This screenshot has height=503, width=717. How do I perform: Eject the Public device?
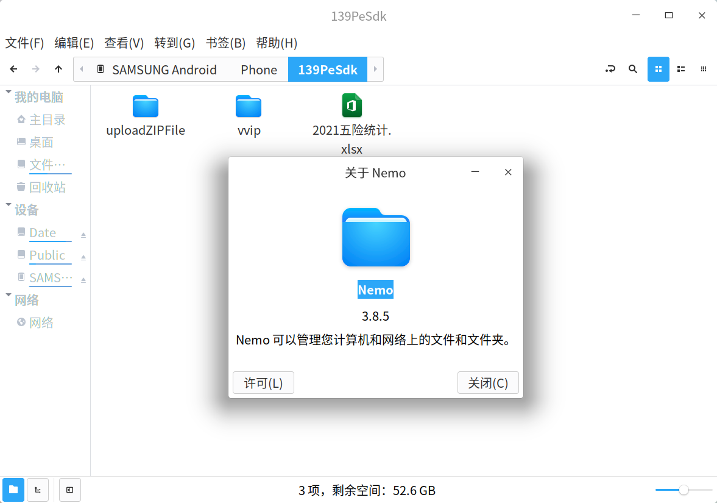(x=83, y=257)
